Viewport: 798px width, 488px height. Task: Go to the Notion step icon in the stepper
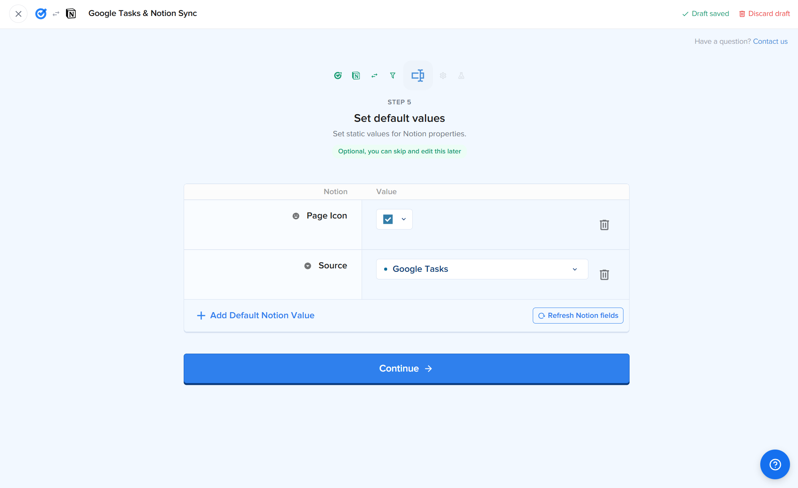click(x=356, y=75)
